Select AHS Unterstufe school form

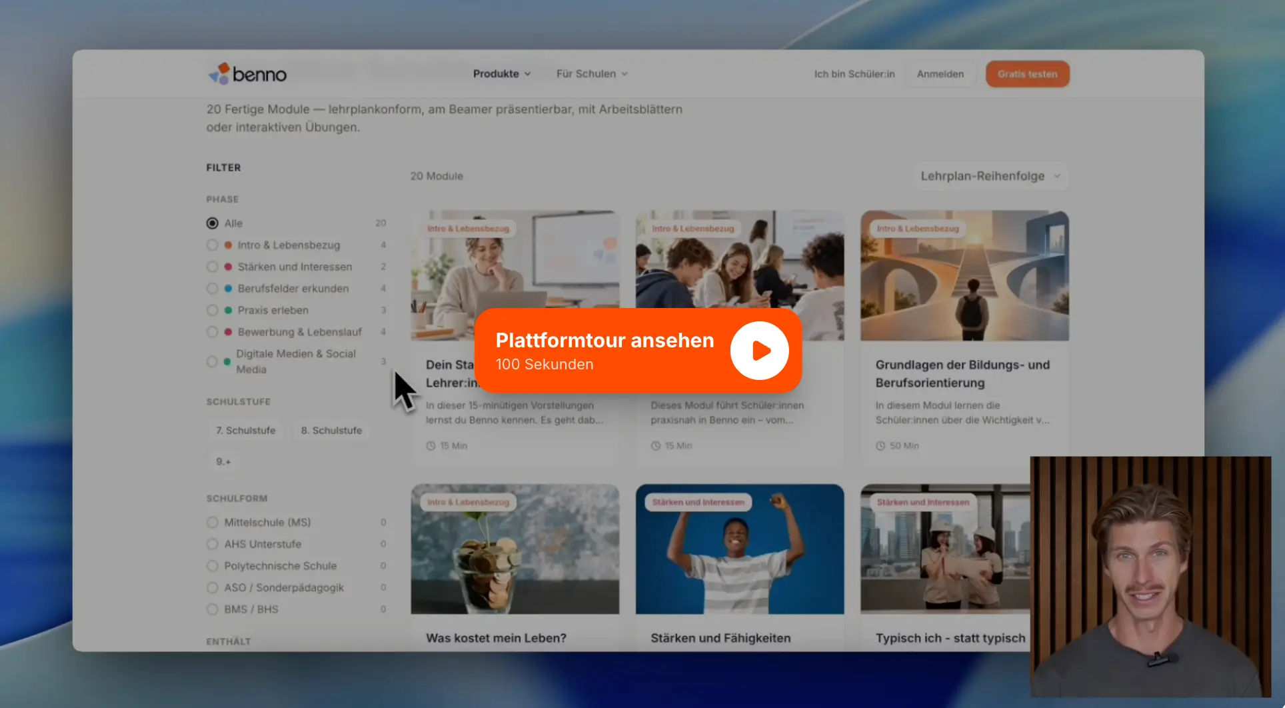tap(213, 544)
